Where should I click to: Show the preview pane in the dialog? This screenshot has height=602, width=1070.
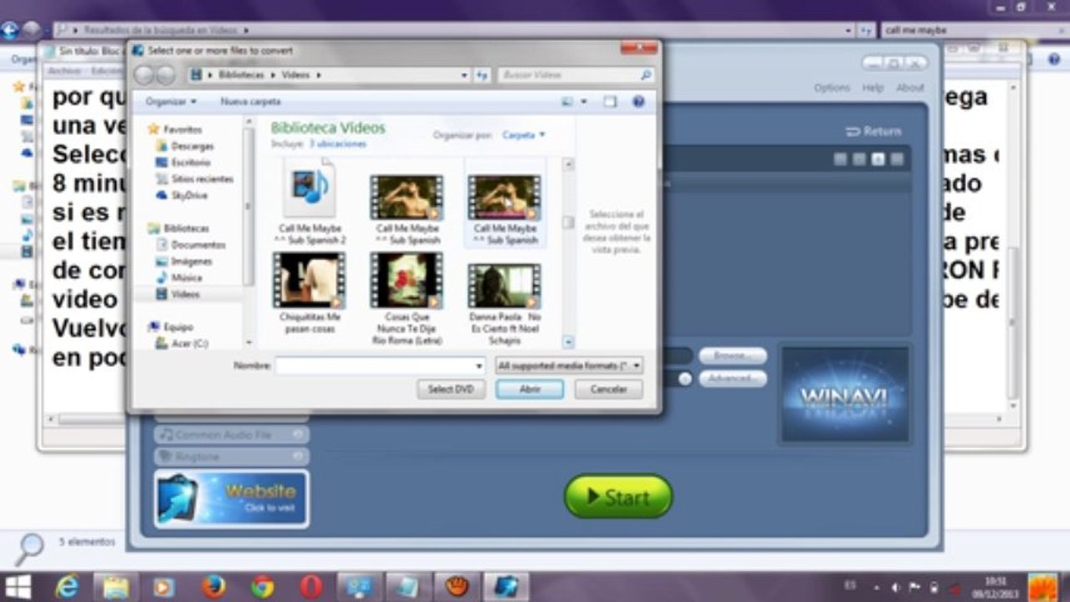click(610, 101)
